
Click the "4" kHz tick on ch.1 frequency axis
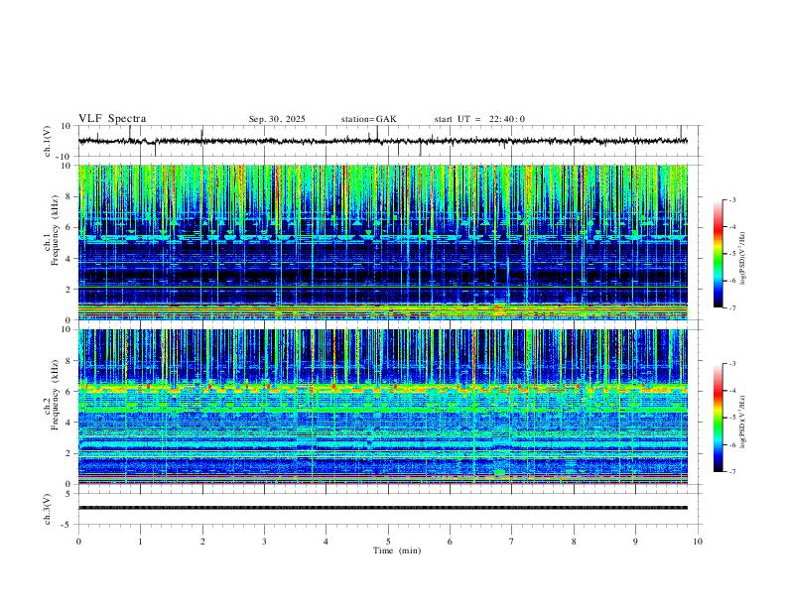tap(68, 259)
